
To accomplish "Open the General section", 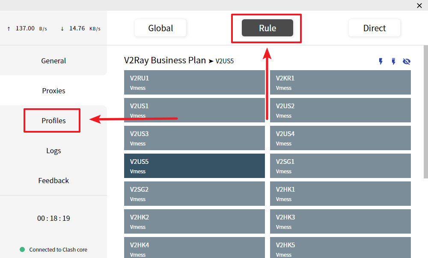I will [53, 61].
